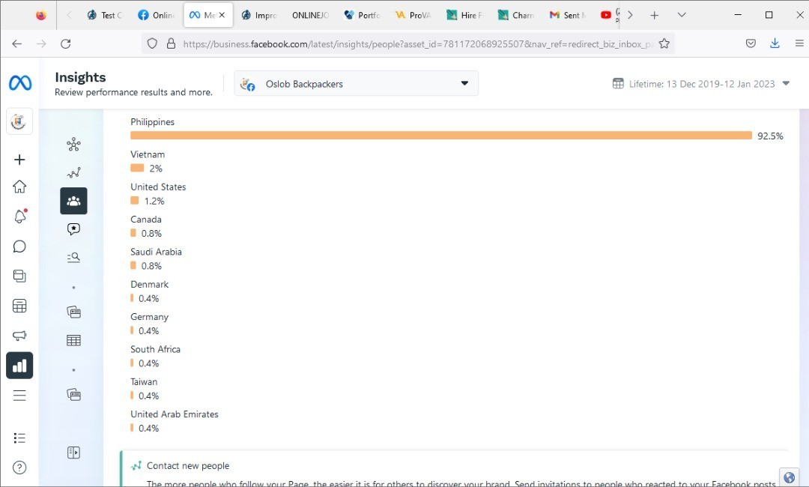The image size is (809, 487).
Task: Click the padlock site info icon
Action: pos(171,44)
